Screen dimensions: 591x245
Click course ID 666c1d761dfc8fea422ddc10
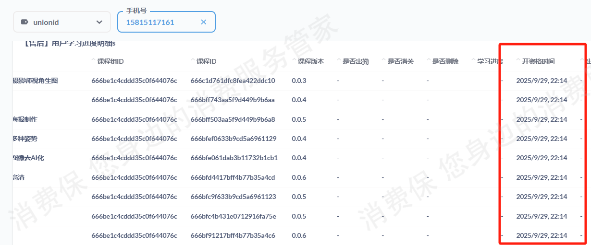coord(233,81)
